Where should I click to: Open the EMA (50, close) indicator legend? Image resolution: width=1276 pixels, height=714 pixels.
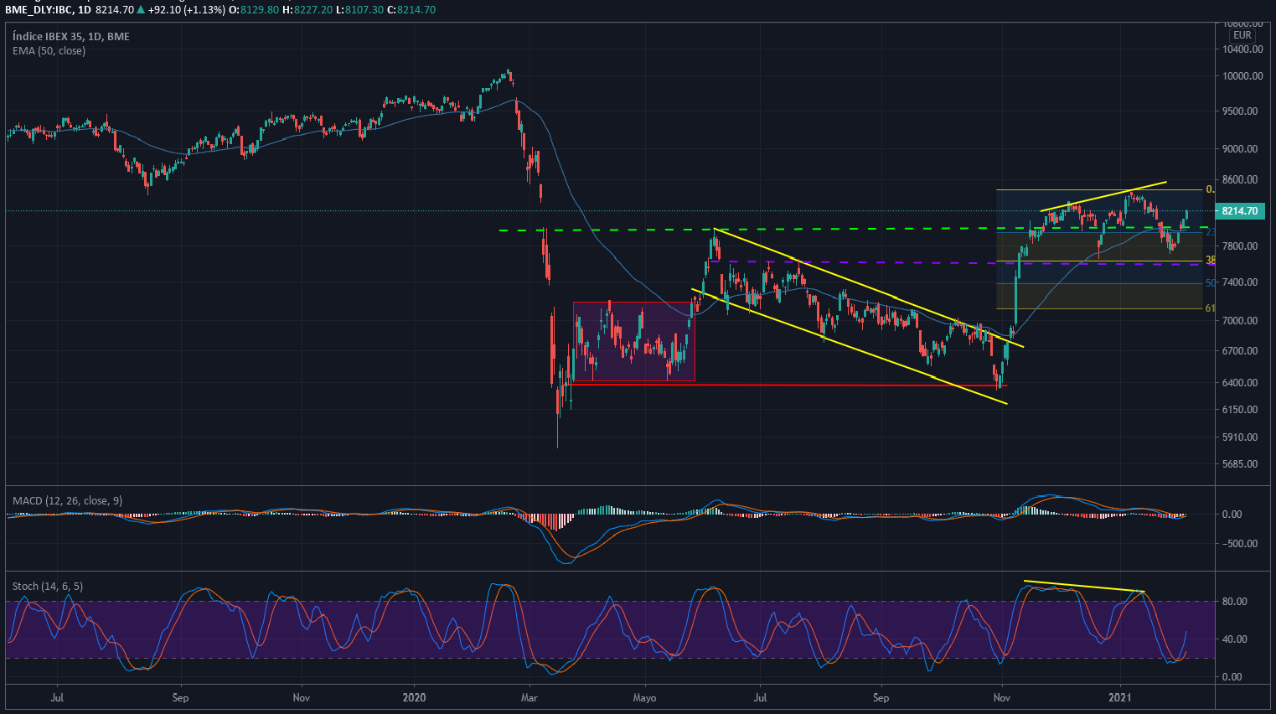pyautogui.click(x=49, y=50)
